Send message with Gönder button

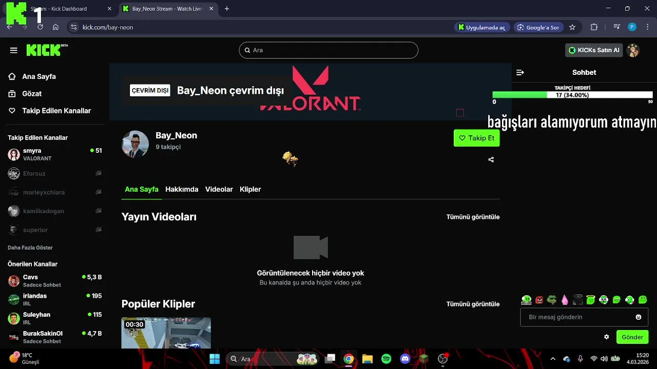(632, 337)
